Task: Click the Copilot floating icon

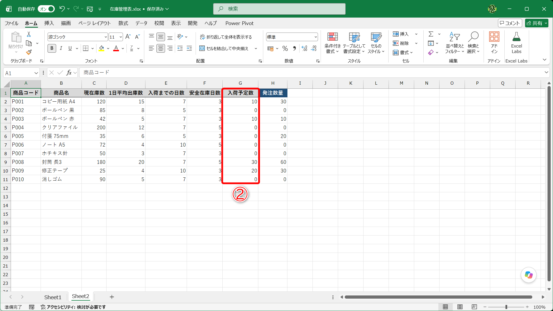Action: coord(529,275)
